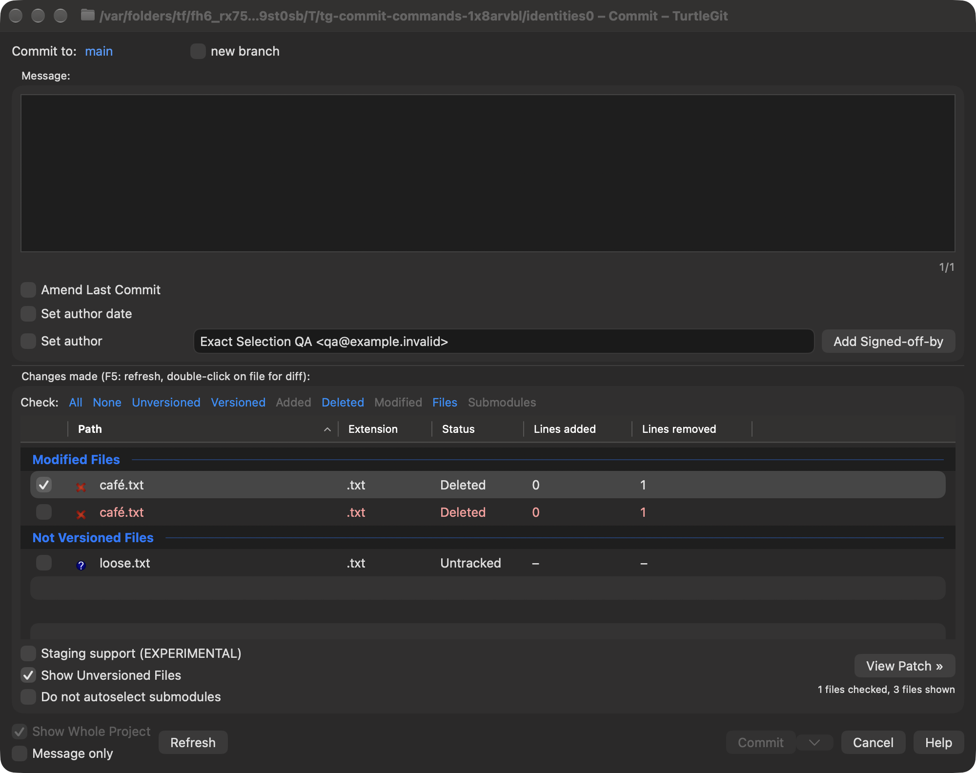Image resolution: width=976 pixels, height=773 pixels.
Task: Click the blue question mark icon beside loose.txt
Action: tap(81, 565)
